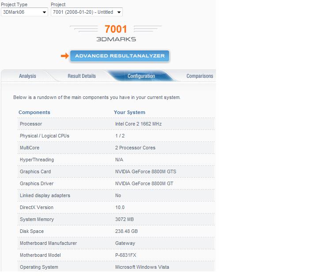
Task: Click the Gateway manufacturer value
Action: [x=125, y=243]
